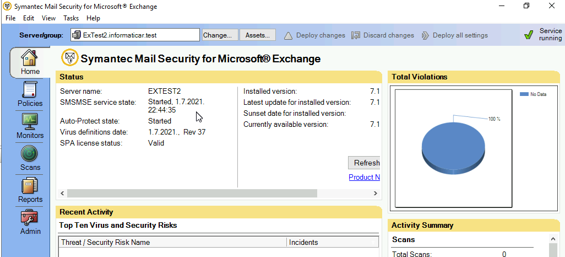Open the Home section icon
The width and height of the screenshot is (565, 257).
(x=29, y=58)
